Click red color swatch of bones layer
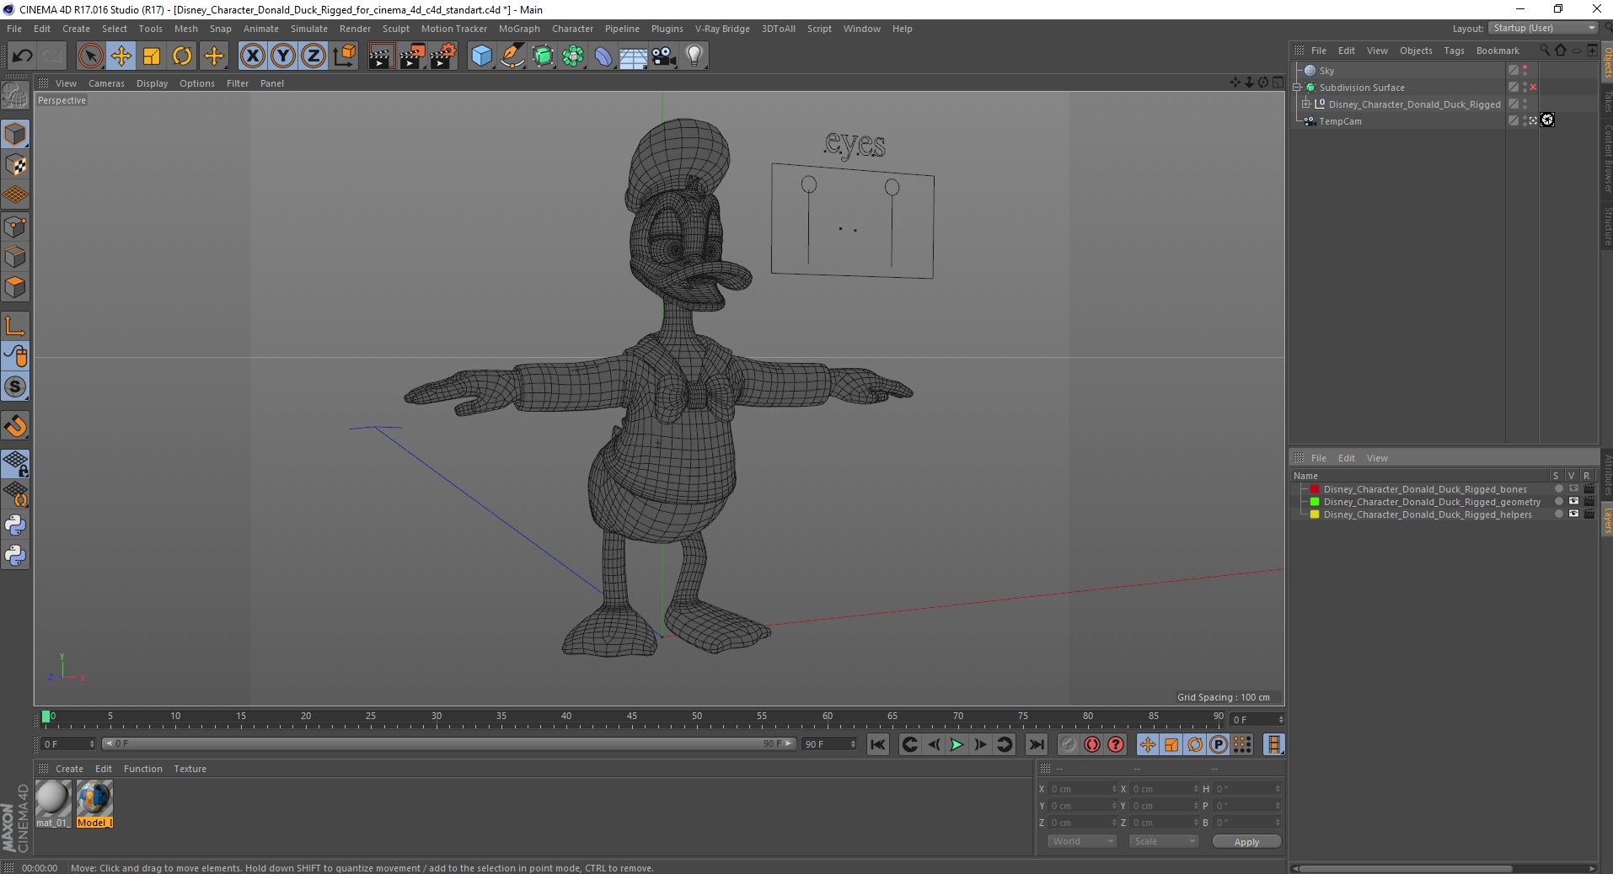Image resolution: width=1613 pixels, height=874 pixels. point(1315,489)
